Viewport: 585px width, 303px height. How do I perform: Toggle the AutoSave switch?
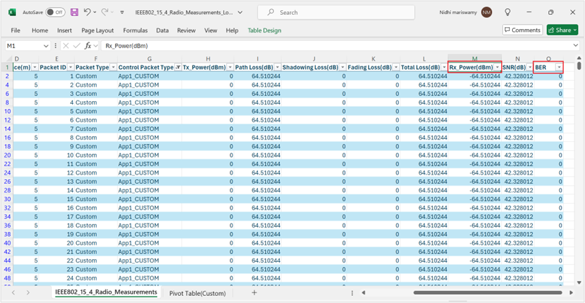tap(55, 12)
